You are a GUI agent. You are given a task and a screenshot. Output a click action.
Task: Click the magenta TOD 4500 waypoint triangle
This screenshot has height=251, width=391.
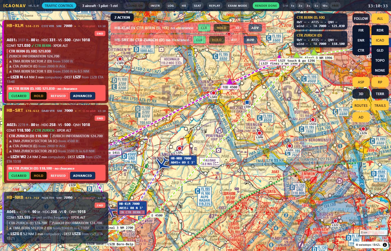click(x=229, y=81)
